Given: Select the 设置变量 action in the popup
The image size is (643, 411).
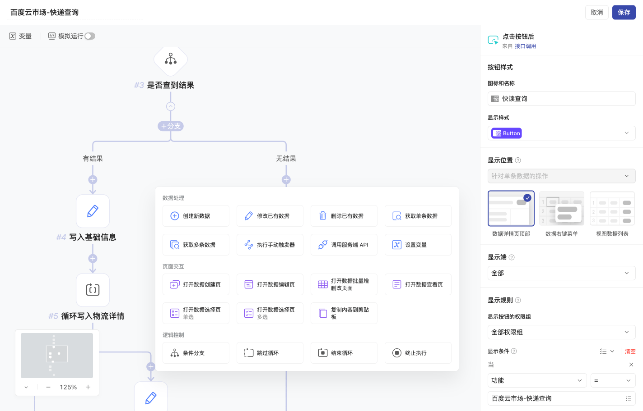Looking at the screenshot, I should click(418, 244).
